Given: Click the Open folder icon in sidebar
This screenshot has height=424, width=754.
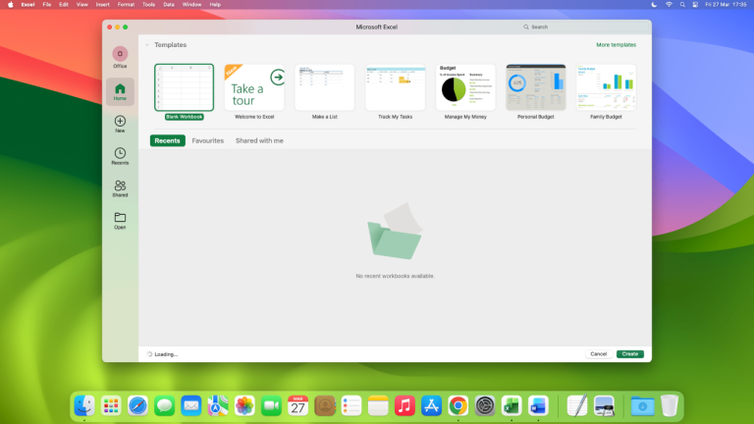Looking at the screenshot, I should pyautogui.click(x=120, y=219).
